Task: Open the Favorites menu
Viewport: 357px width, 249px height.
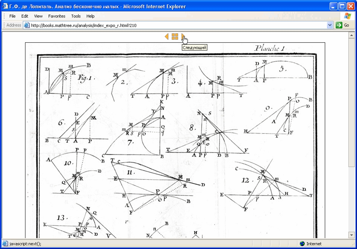Action: coord(57,16)
